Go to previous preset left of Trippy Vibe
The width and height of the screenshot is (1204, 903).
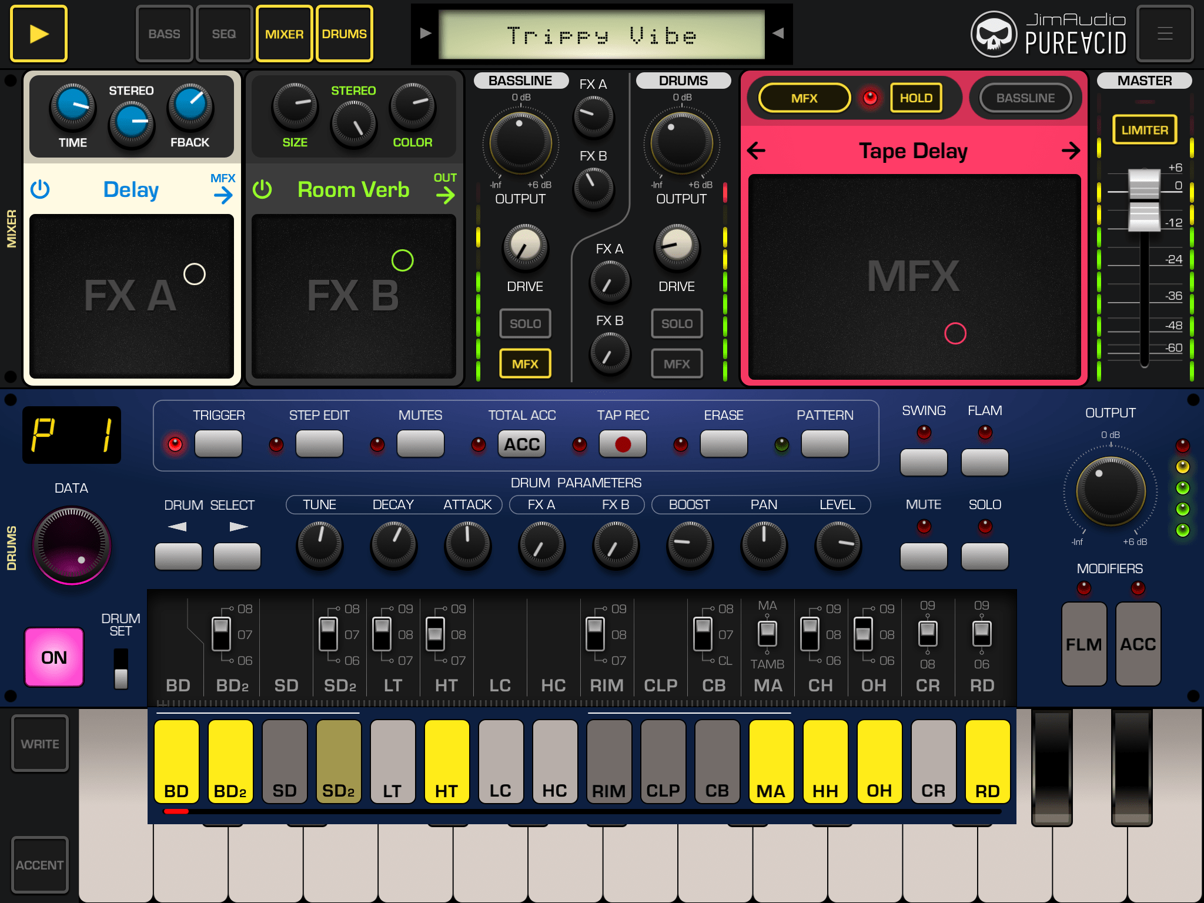click(x=426, y=34)
